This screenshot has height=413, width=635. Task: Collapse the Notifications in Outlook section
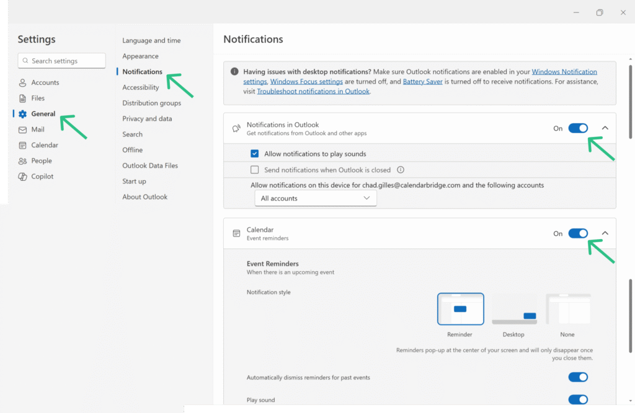[605, 128]
